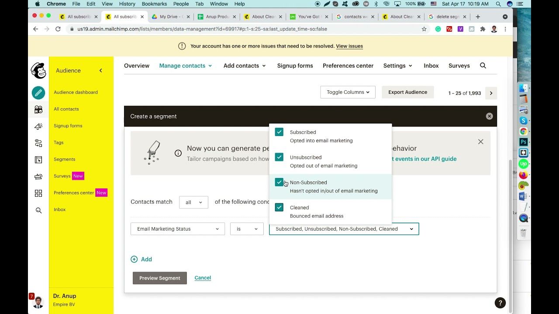Open the Signup forms tab
The height and width of the screenshot is (314, 559).
tap(295, 65)
